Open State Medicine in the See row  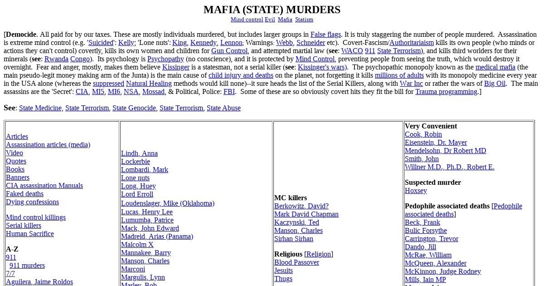tap(40, 108)
